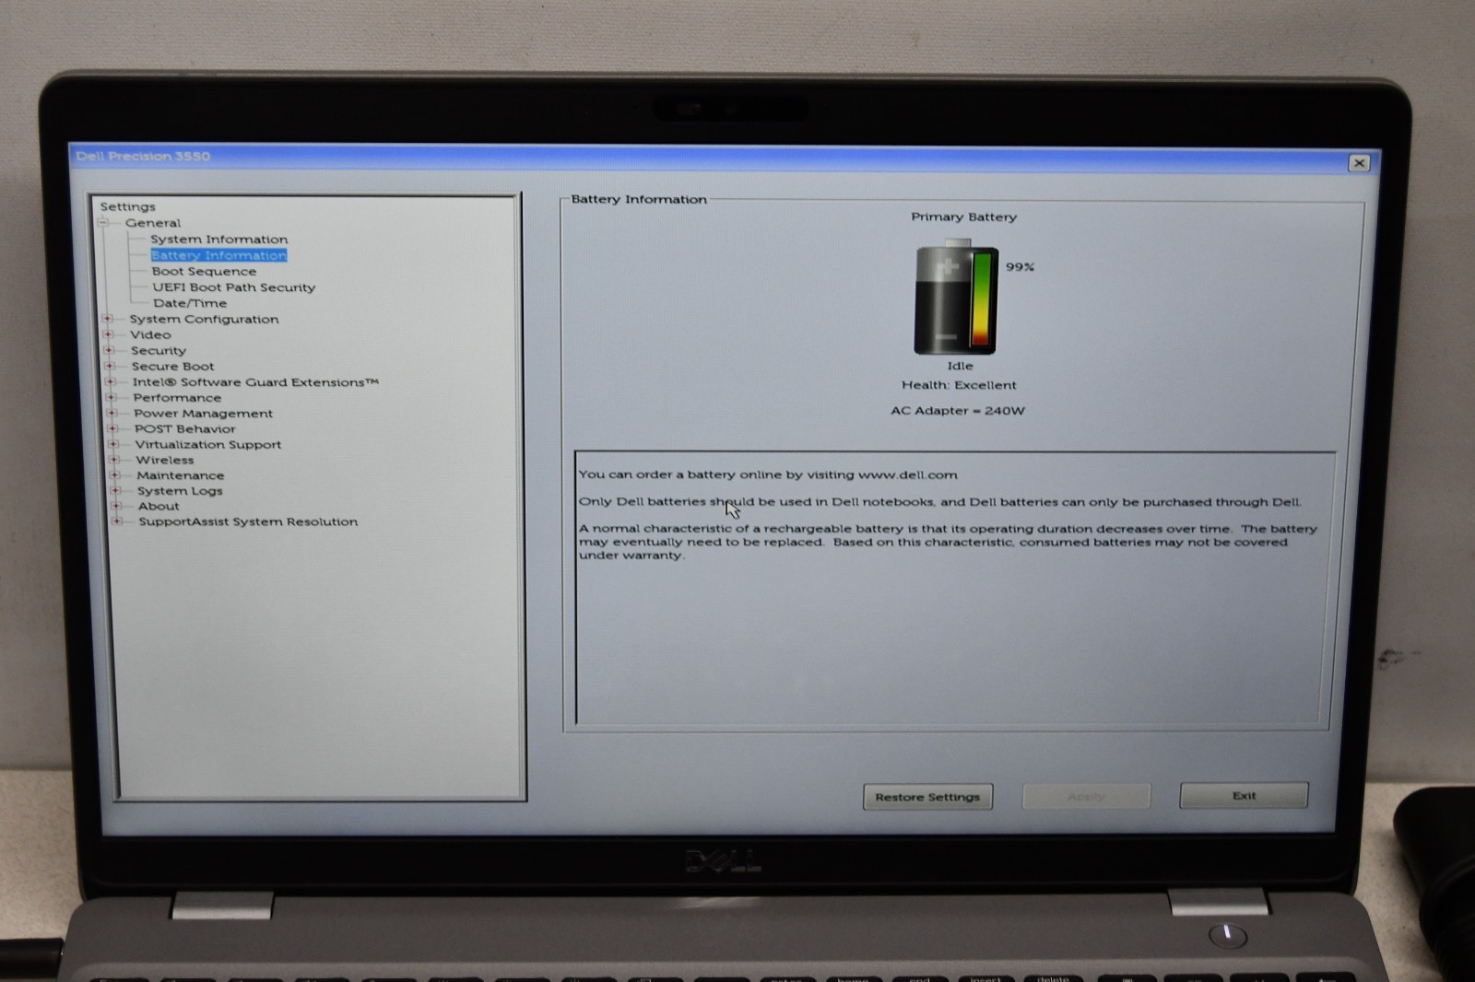Expand the System Logs node
Viewport: 1475px width, 982px height.
[115, 490]
